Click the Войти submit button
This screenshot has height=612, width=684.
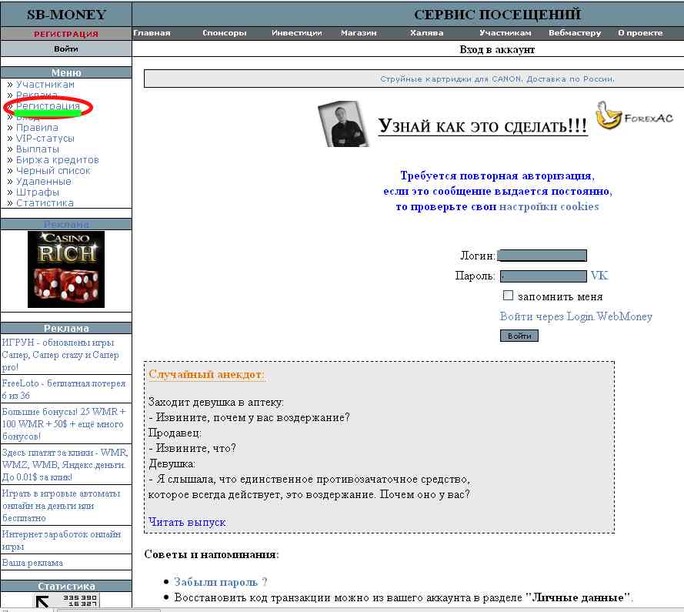(519, 336)
